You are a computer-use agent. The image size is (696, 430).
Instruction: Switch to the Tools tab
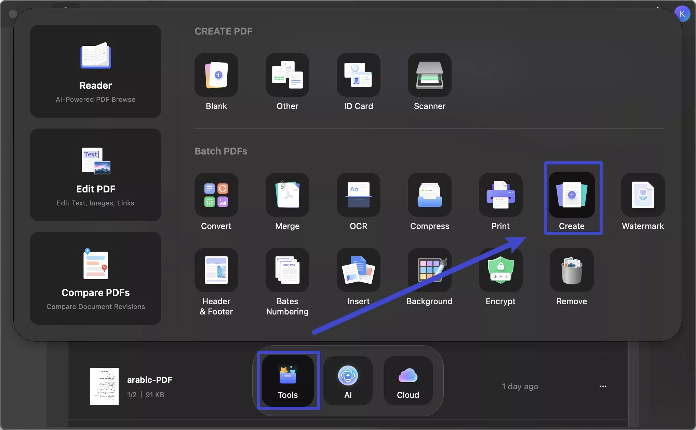[x=288, y=381]
